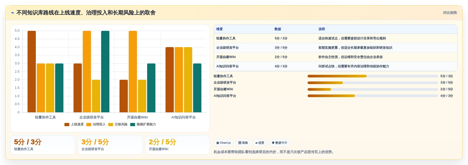Open the 5分 / 3分 轻量协作工具 data card
Image resolution: width=468 pixels, height=165 pixels.
43,145
